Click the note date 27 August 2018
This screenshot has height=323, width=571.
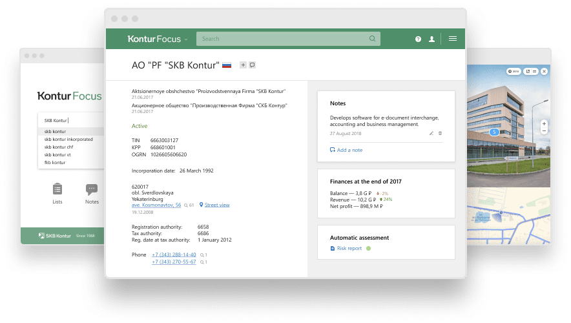tap(346, 134)
